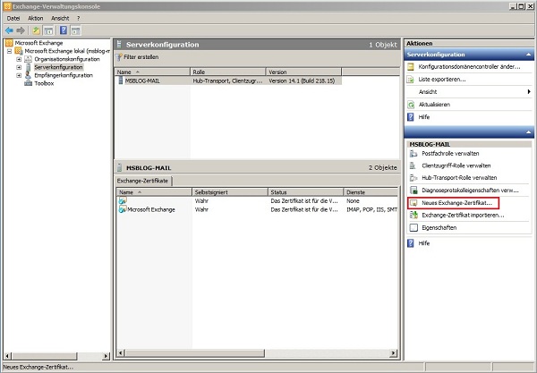Screen dimensions: 537x373
Task: Click the Toolbox tree icon
Action: click(x=28, y=83)
